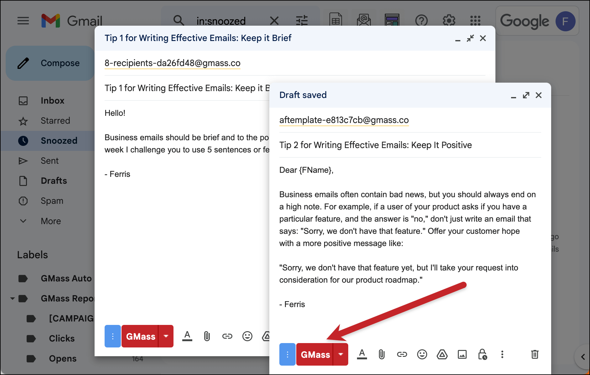
Task: Open formatting options in Draft saved window
Action: (x=362, y=354)
